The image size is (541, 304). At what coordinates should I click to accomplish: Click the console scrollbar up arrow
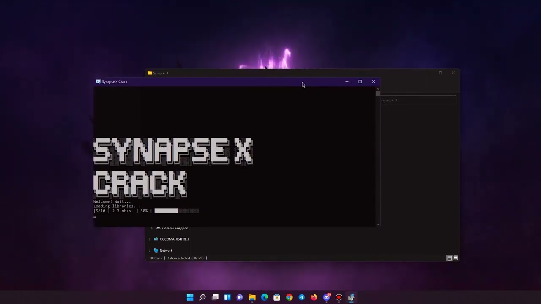(x=378, y=89)
